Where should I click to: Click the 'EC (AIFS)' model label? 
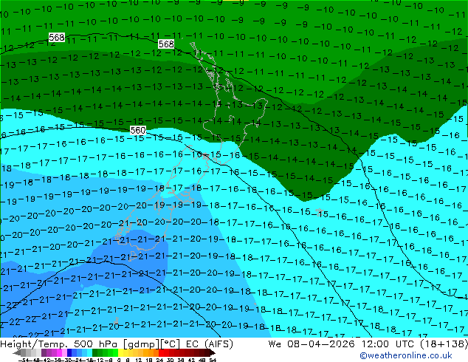click(x=209, y=344)
